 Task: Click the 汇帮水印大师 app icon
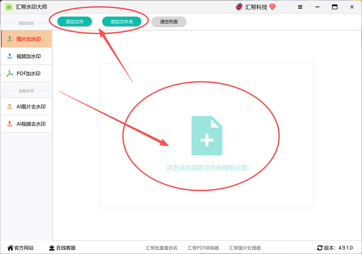[x=9, y=7]
